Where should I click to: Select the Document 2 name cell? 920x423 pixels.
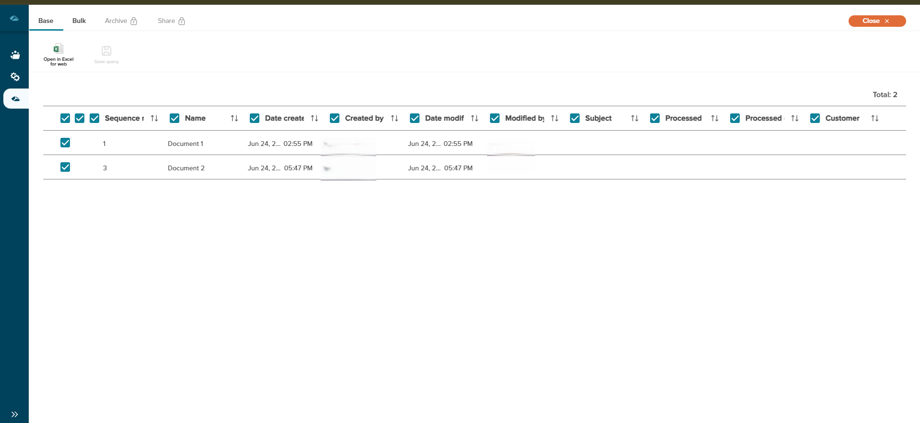point(186,168)
